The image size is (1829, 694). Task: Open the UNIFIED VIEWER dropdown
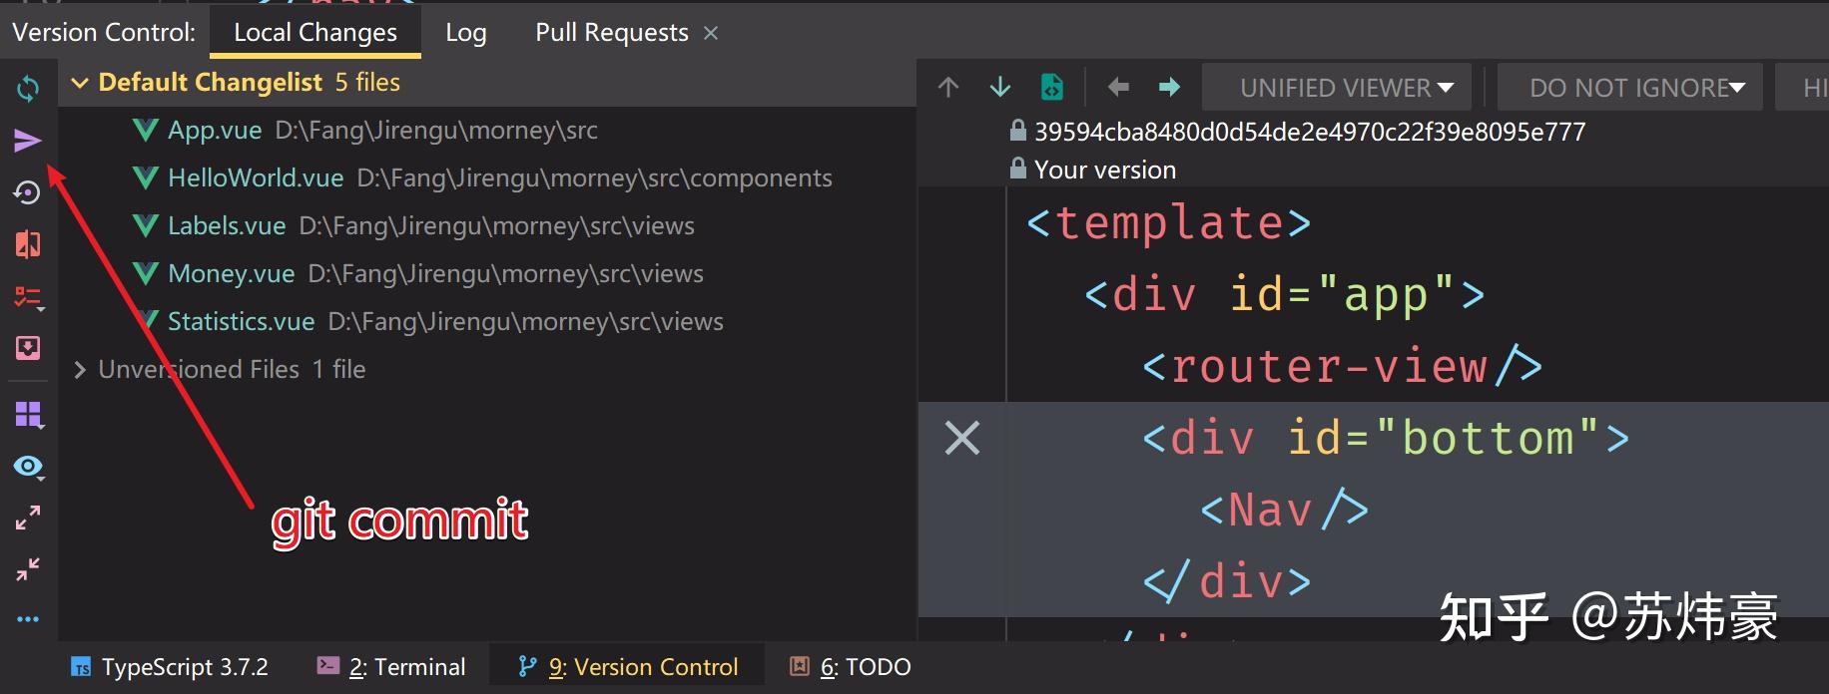click(x=1337, y=88)
